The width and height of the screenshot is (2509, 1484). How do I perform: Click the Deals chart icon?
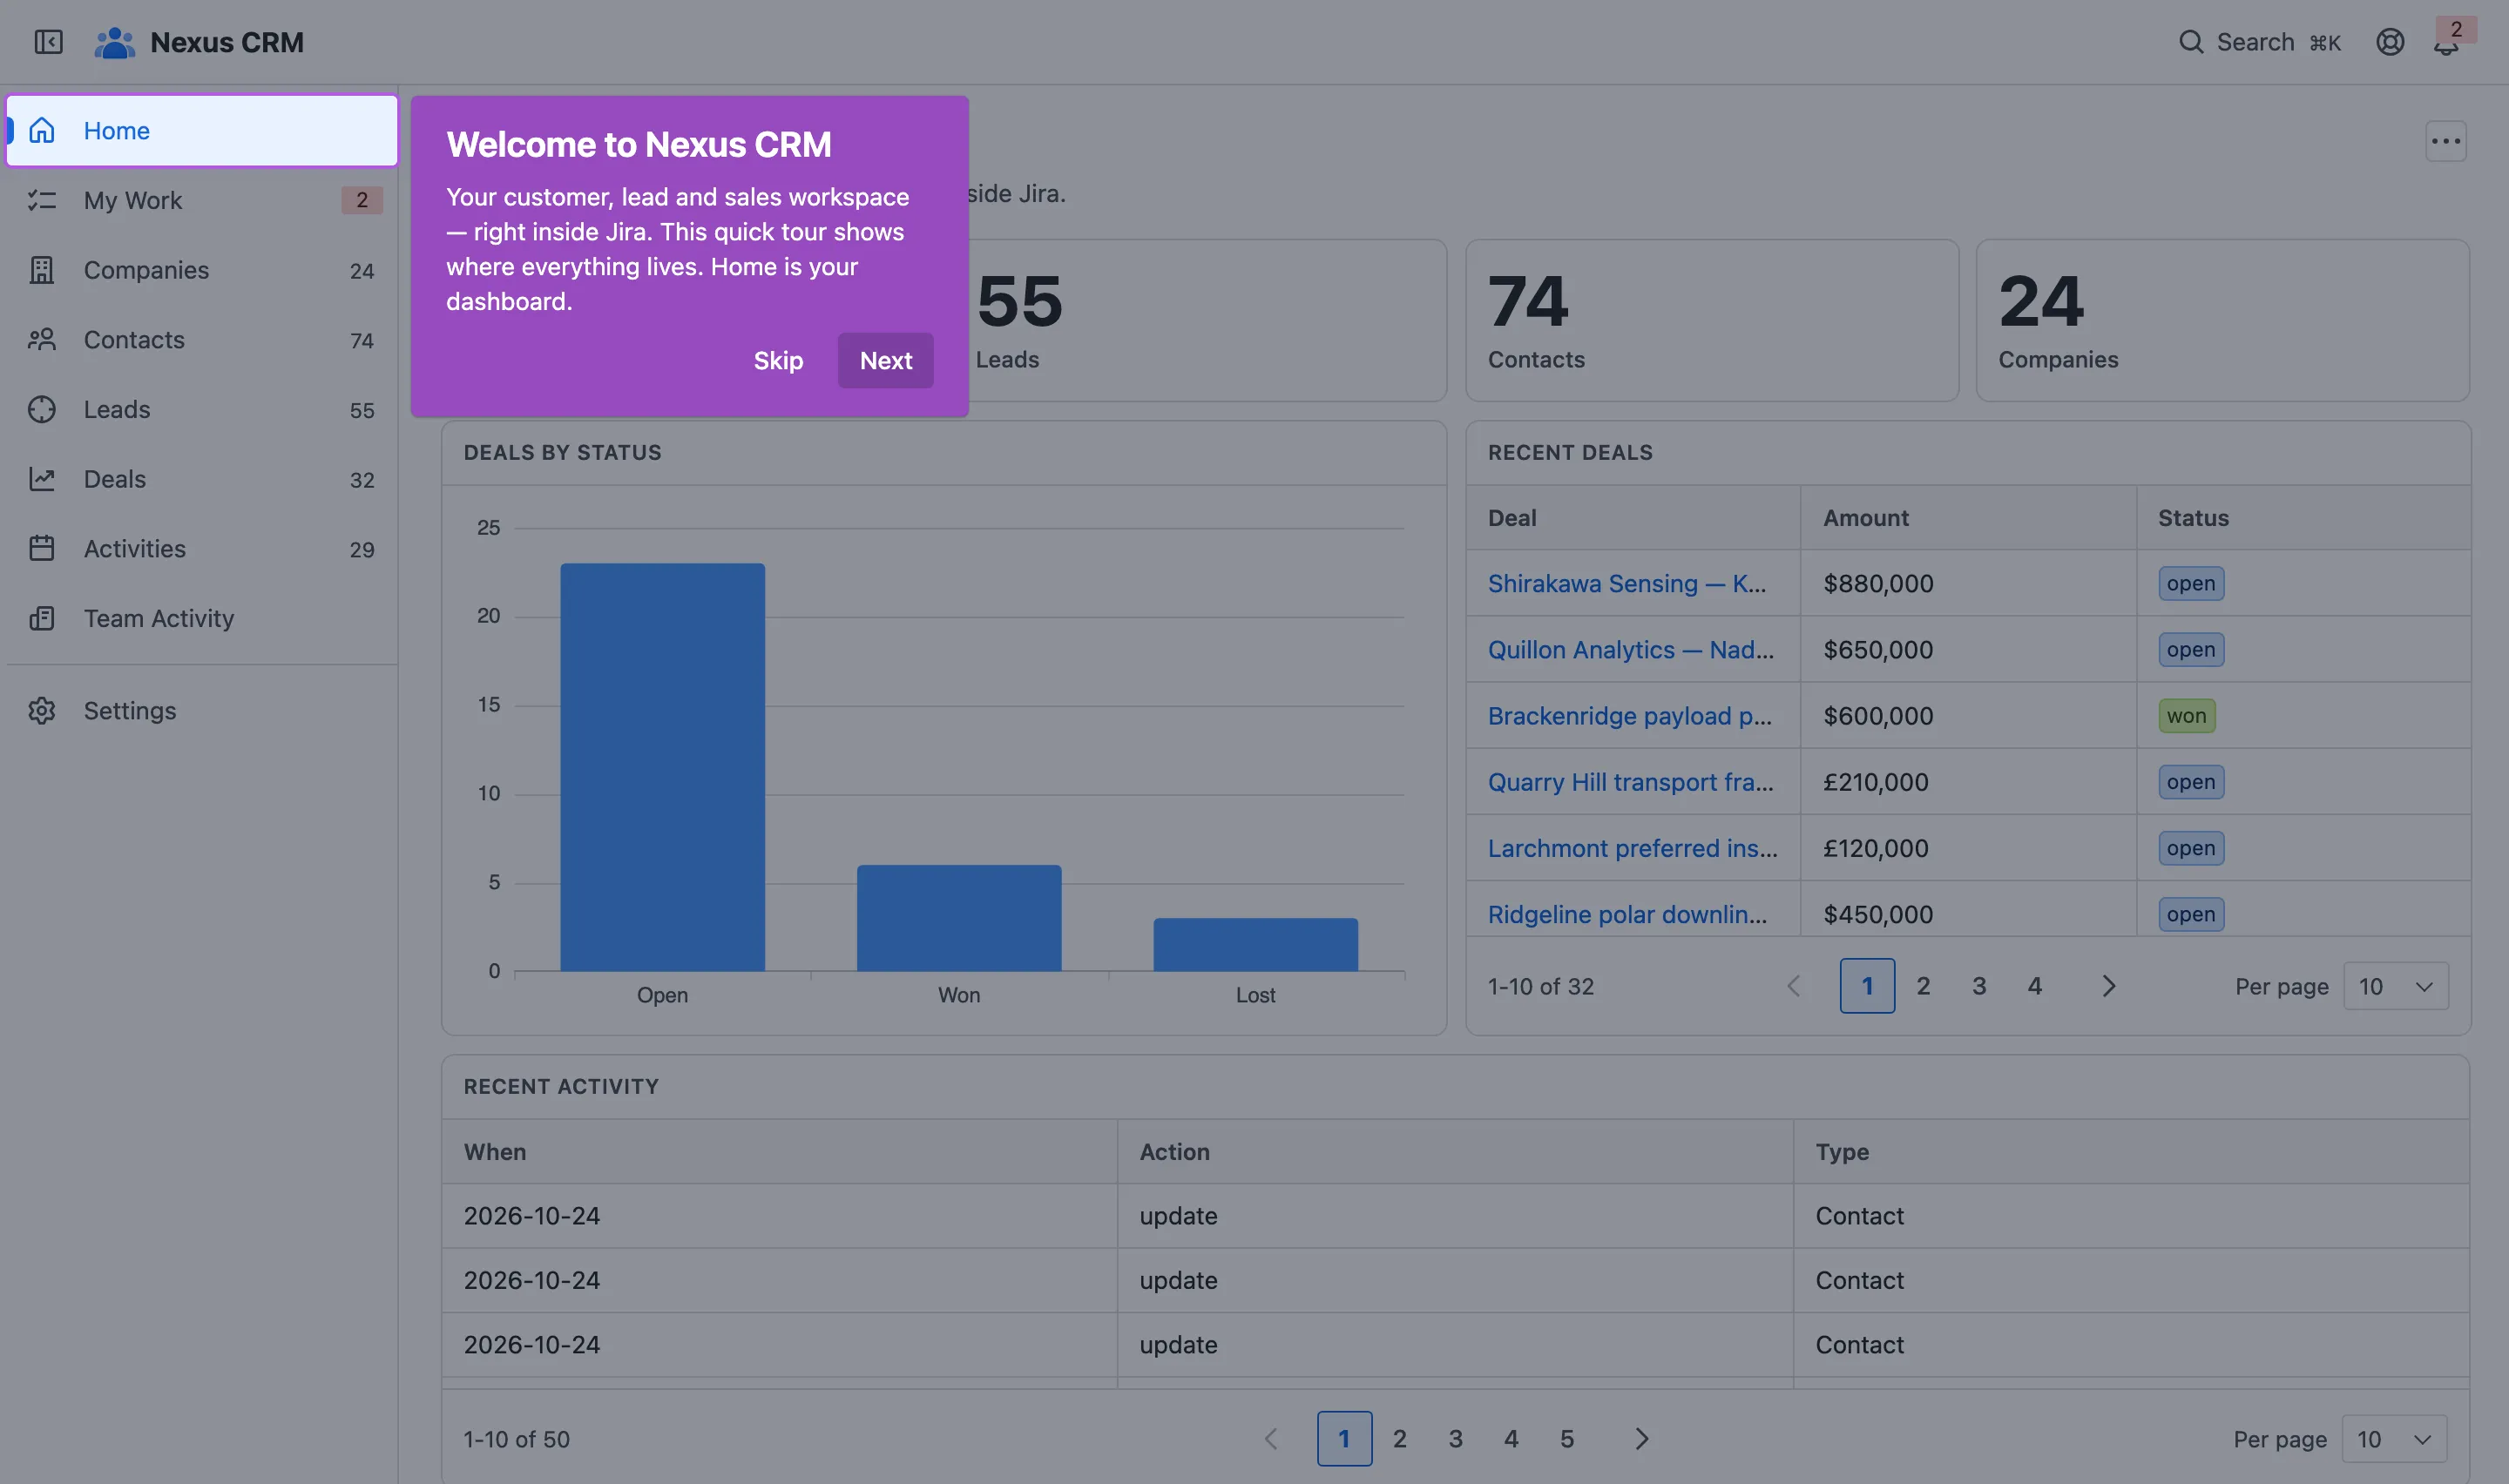click(42, 479)
